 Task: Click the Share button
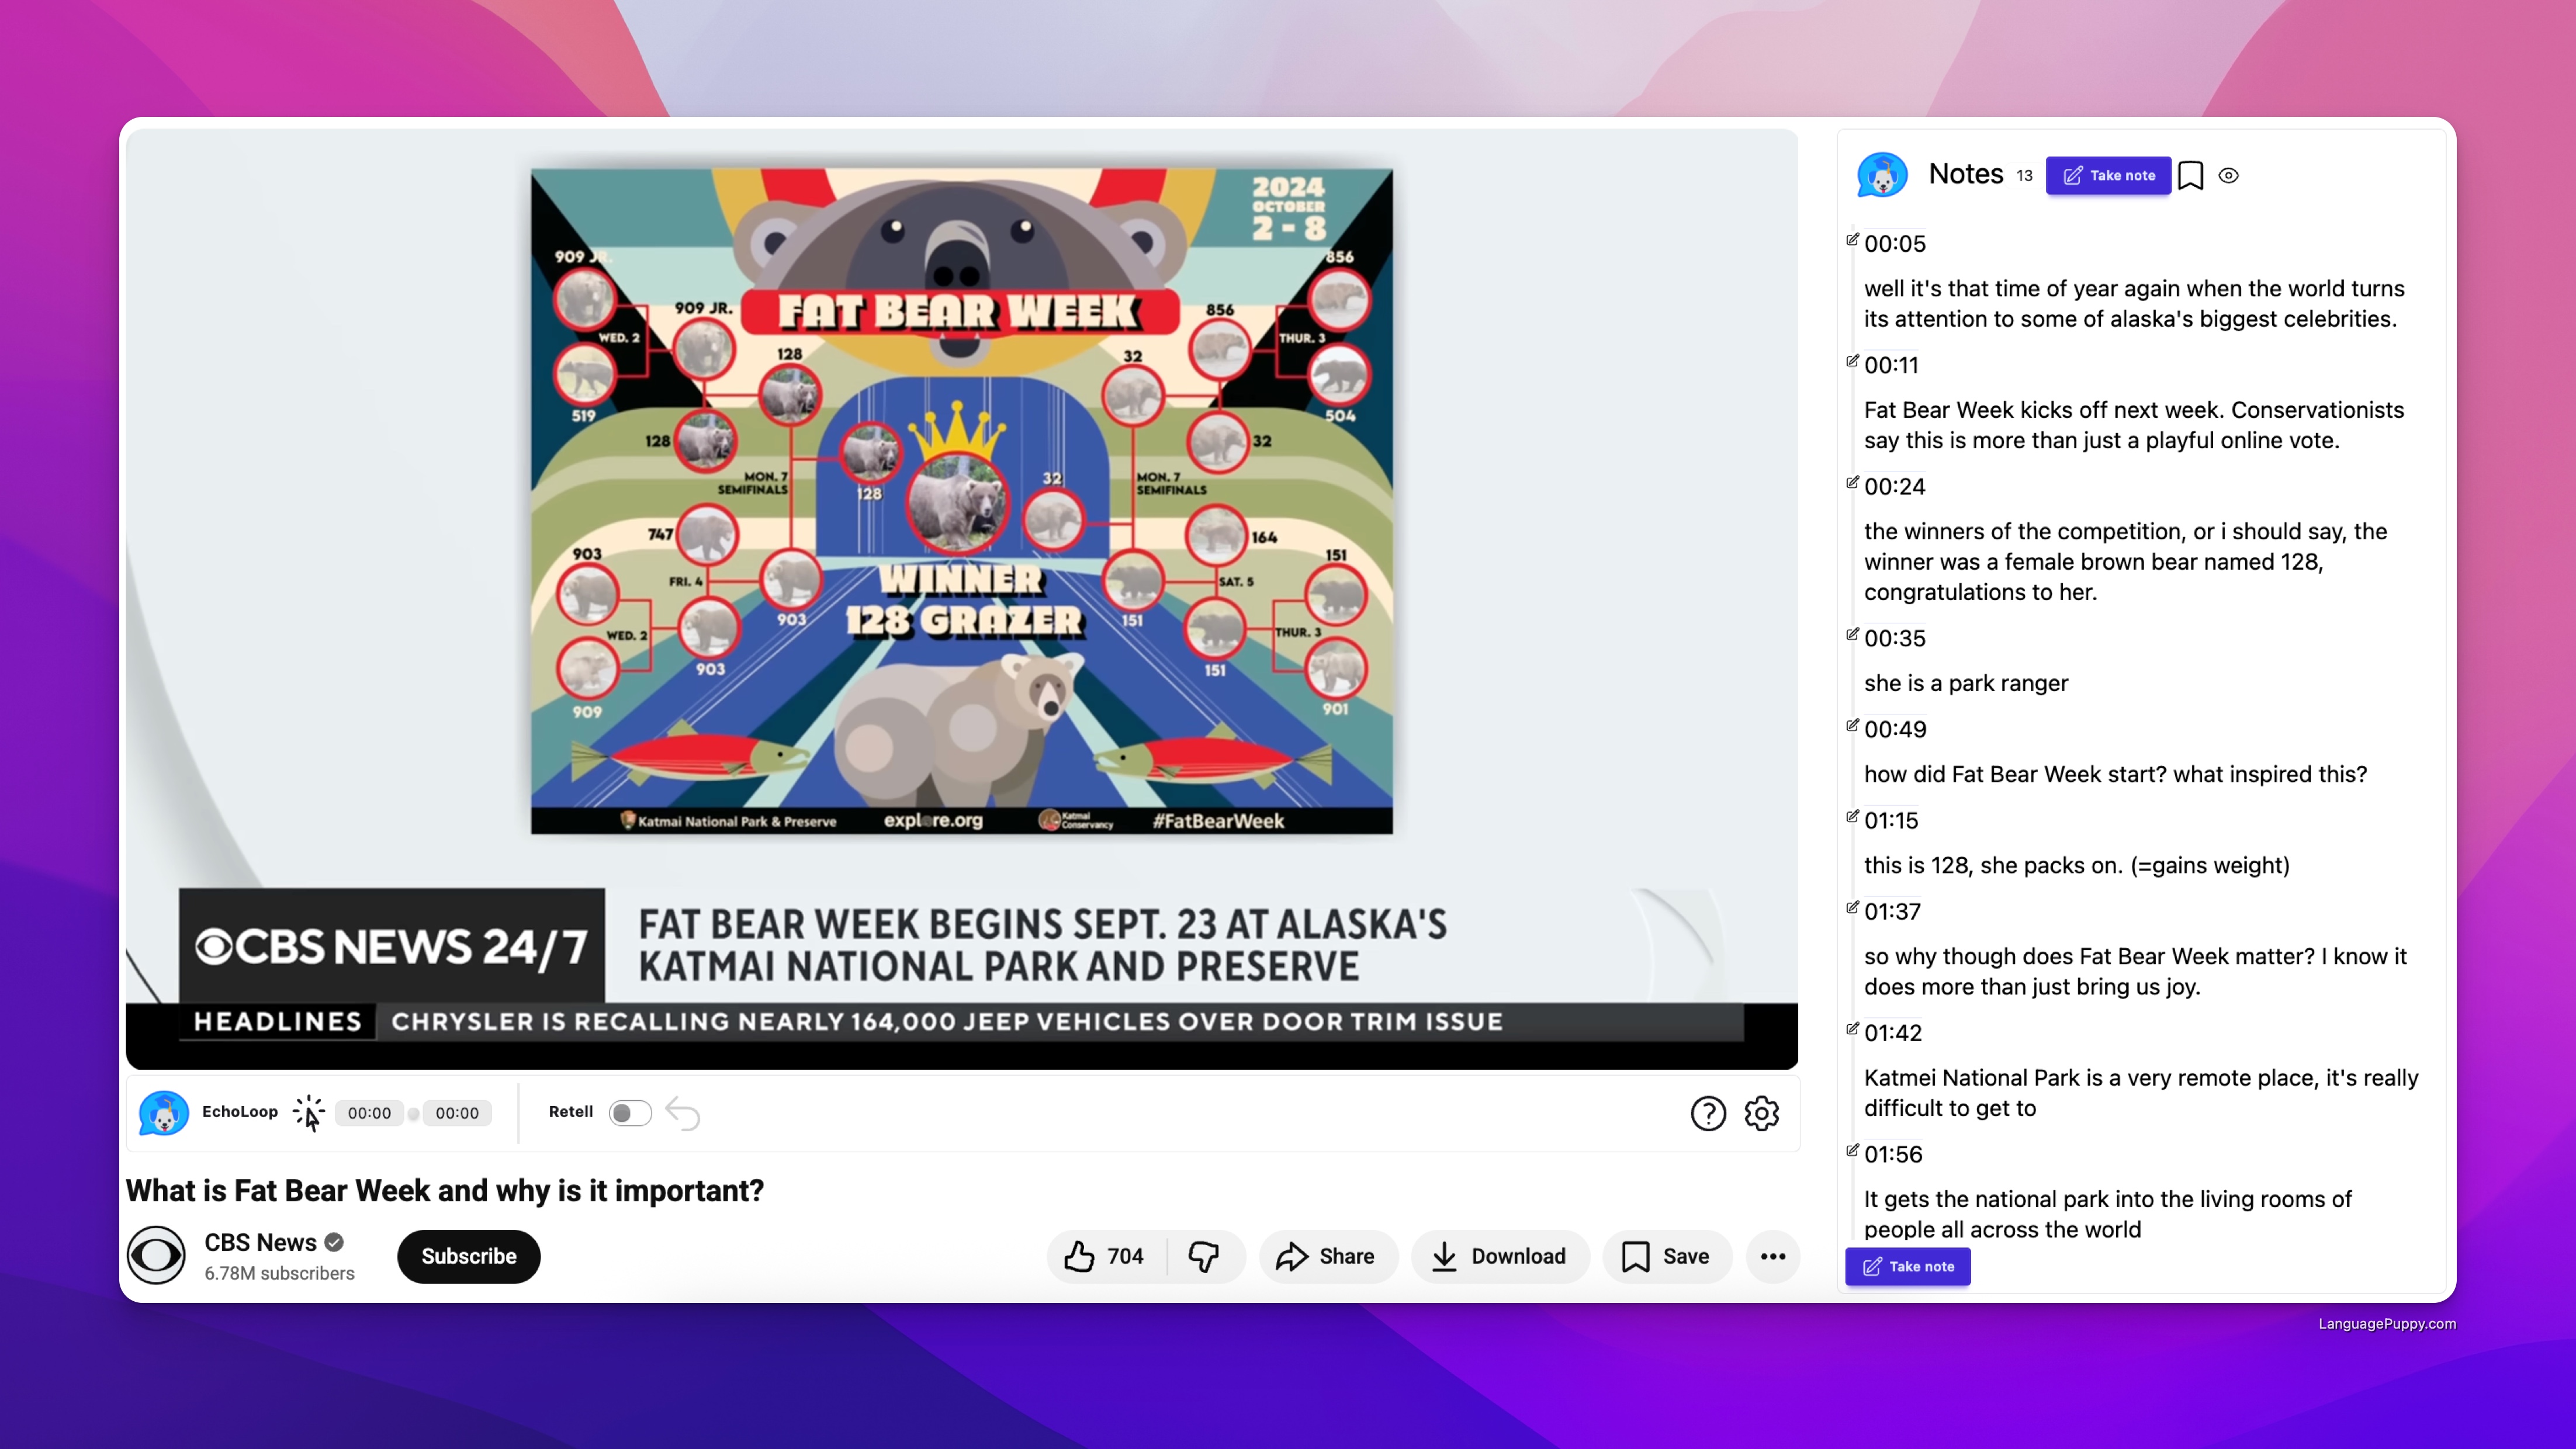click(1327, 1256)
